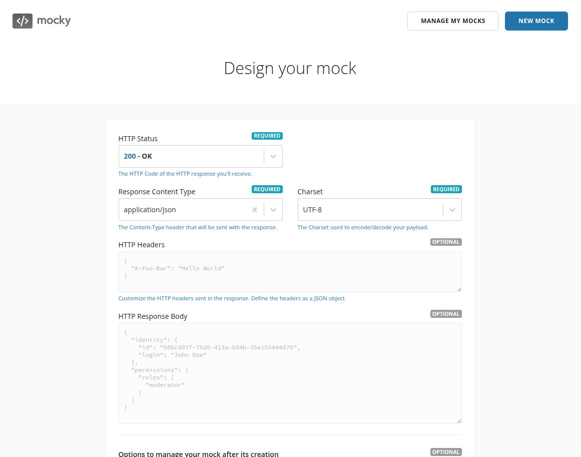
Task: Open the Response Content Type chevron
Action: pyautogui.click(x=273, y=210)
